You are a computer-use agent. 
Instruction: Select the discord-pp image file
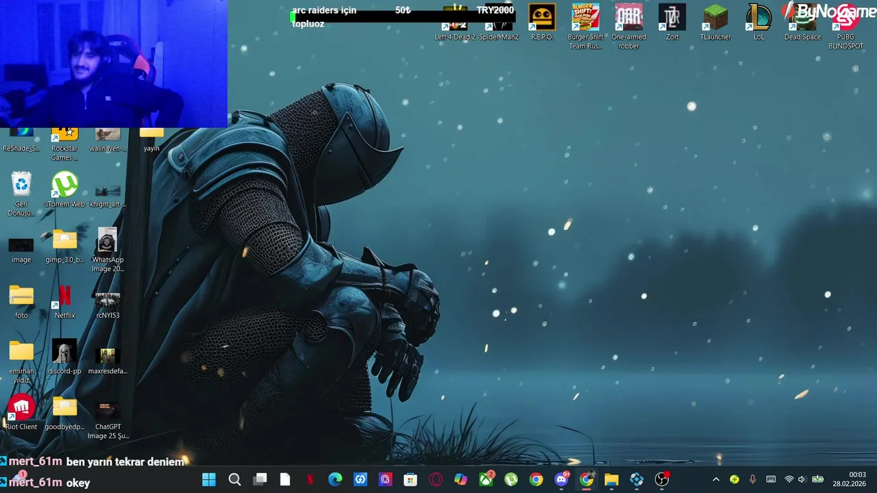(64, 357)
